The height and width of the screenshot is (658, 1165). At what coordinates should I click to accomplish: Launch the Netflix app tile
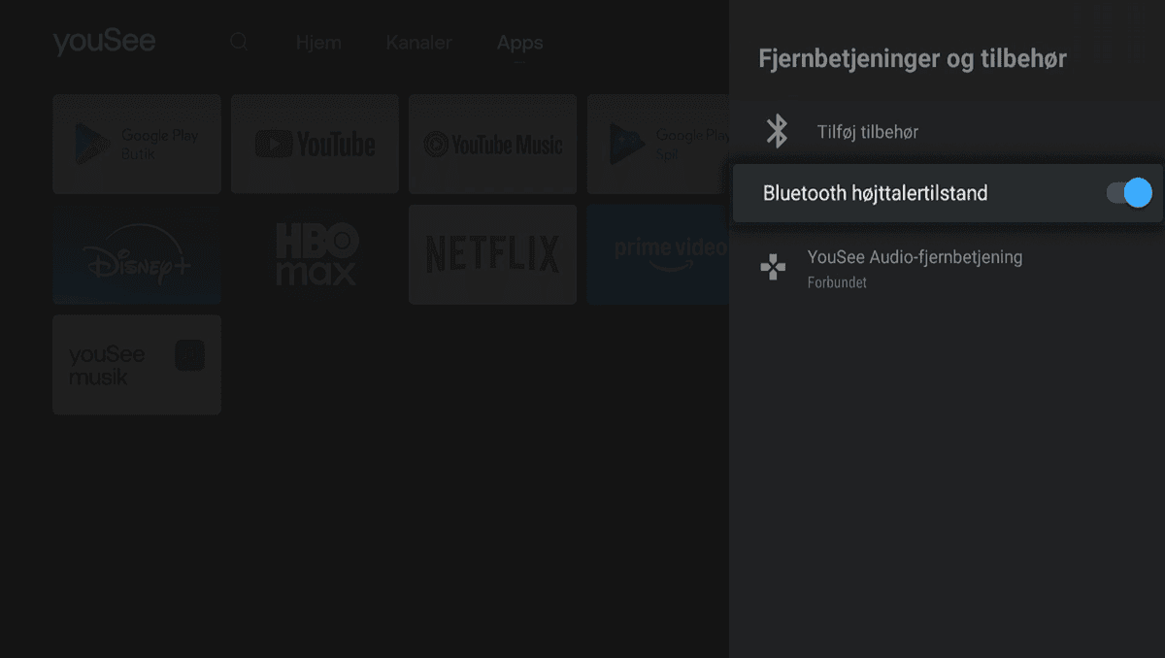coord(492,254)
